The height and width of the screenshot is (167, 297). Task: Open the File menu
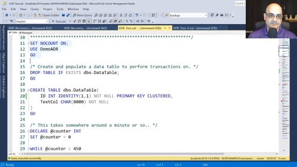tap(4, 9)
